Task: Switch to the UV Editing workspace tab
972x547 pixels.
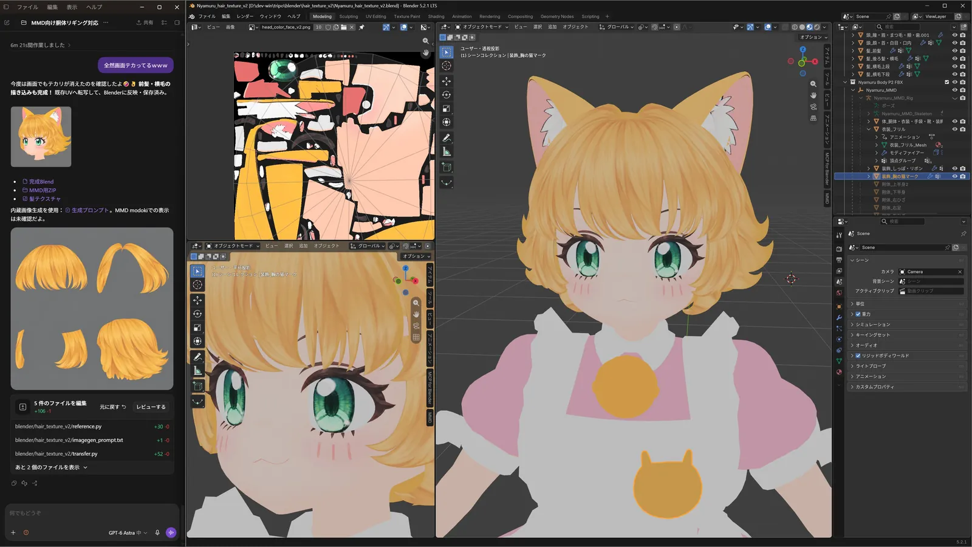Action: coord(375,16)
